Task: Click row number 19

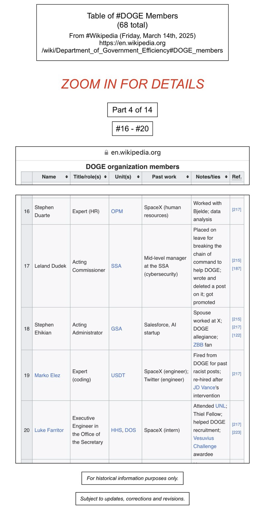Action: tap(26, 375)
